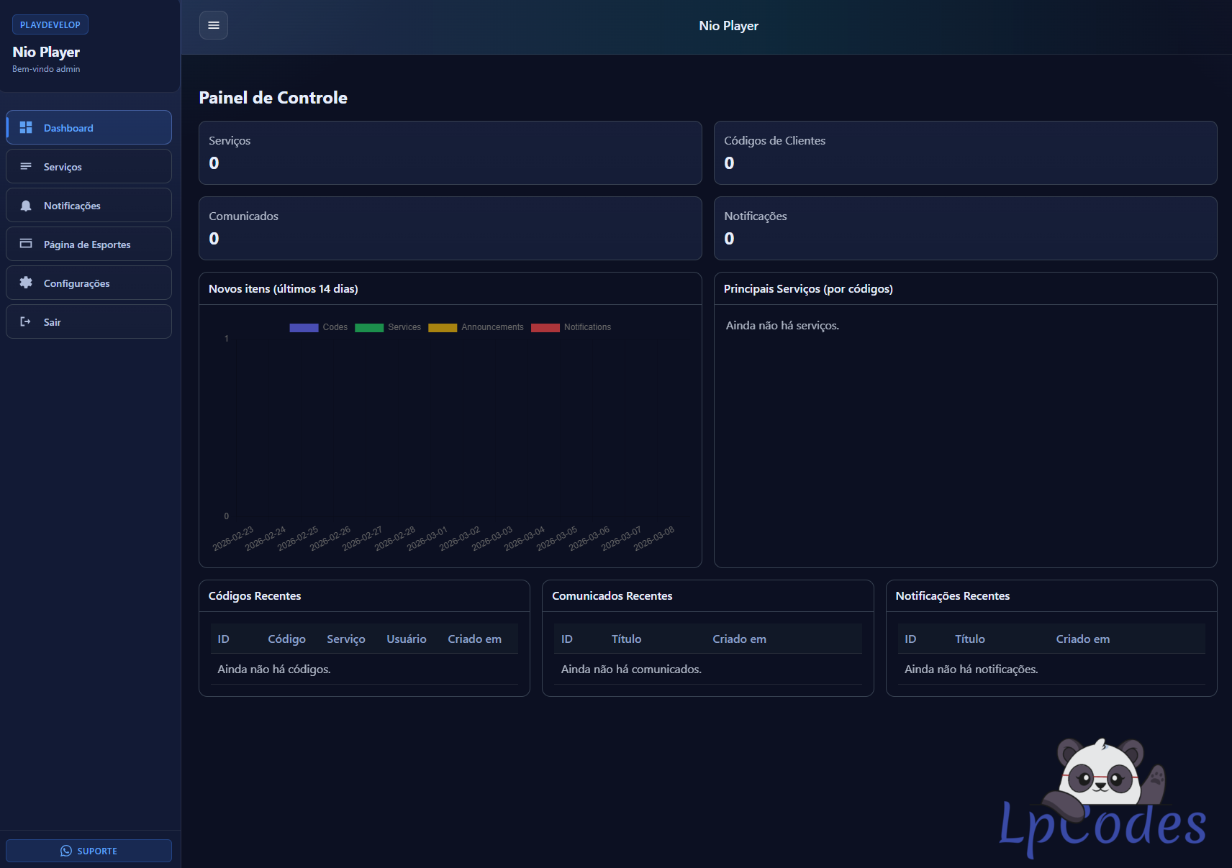The image size is (1232, 868).
Task: Click the WhatsApp icon on Suporte button
Action: pos(66,851)
